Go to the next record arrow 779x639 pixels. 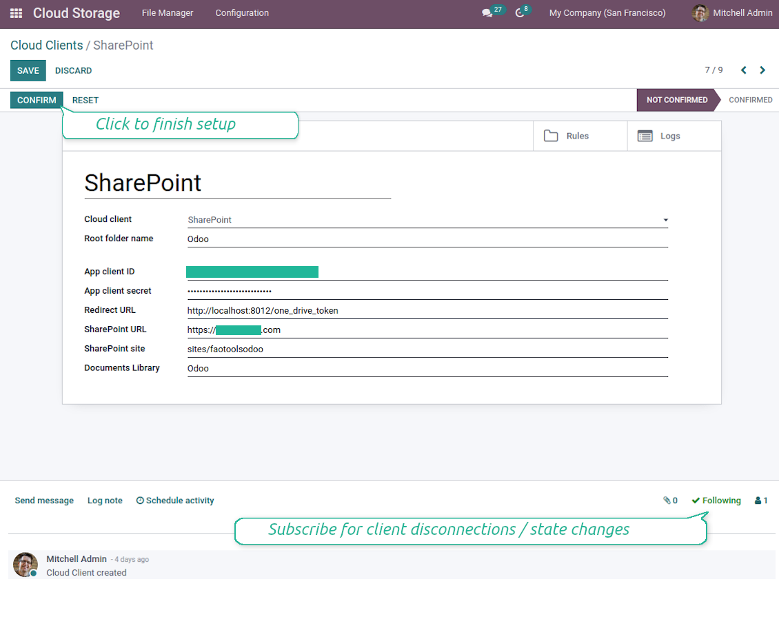point(762,70)
